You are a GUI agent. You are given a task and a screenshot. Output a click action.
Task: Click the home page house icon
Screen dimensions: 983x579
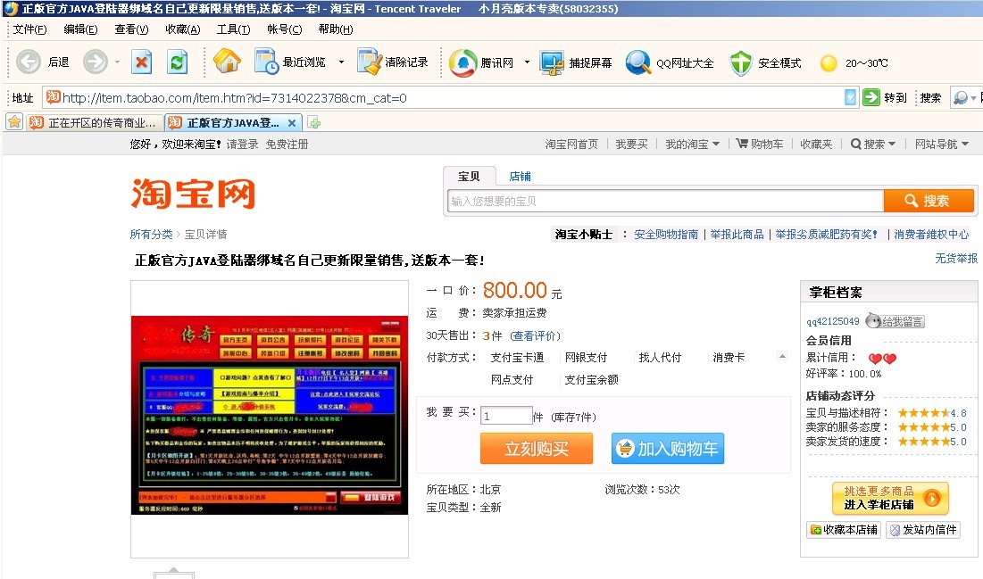227,62
